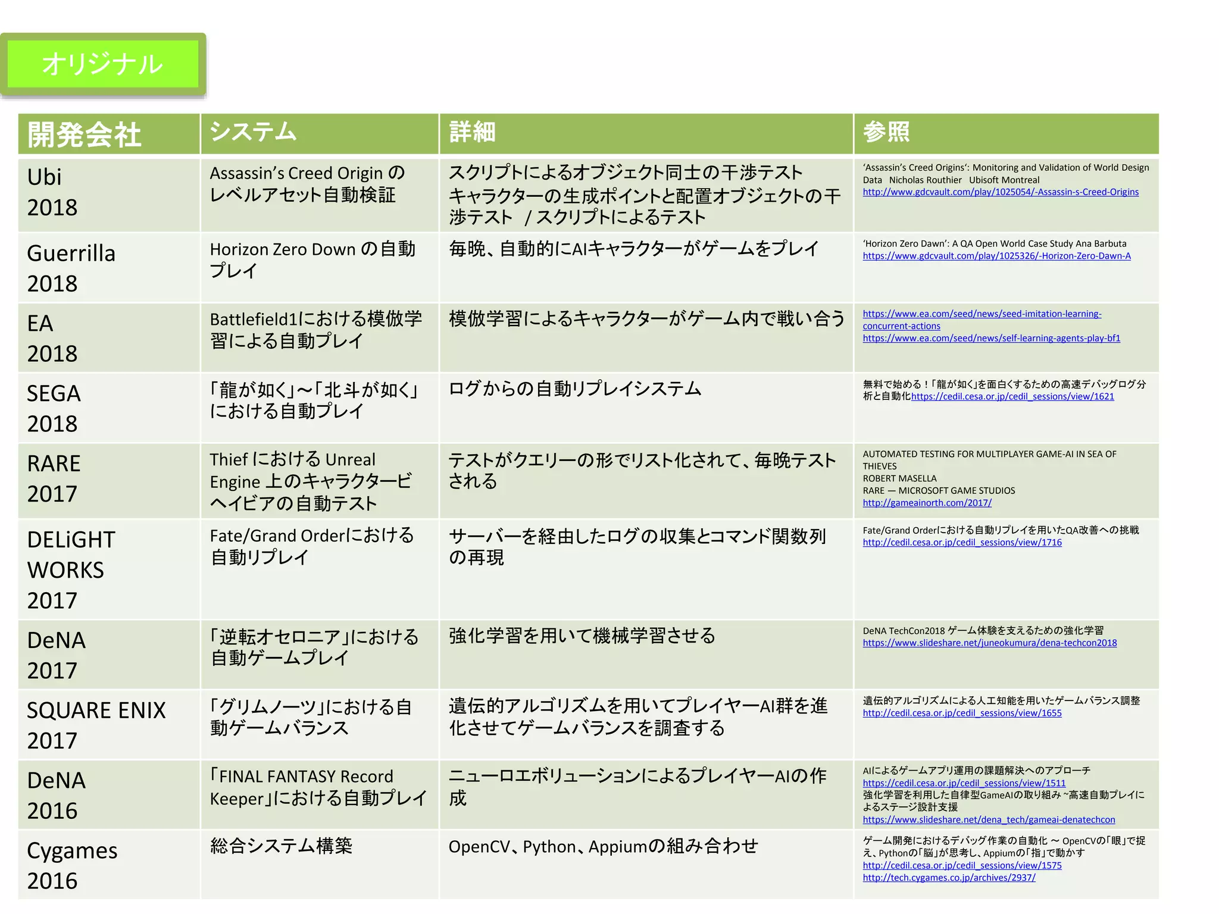This screenshot has height=914, width=1219.
Task: Select the Assassin's Creed Origin system cell
Action: (320, 195)
